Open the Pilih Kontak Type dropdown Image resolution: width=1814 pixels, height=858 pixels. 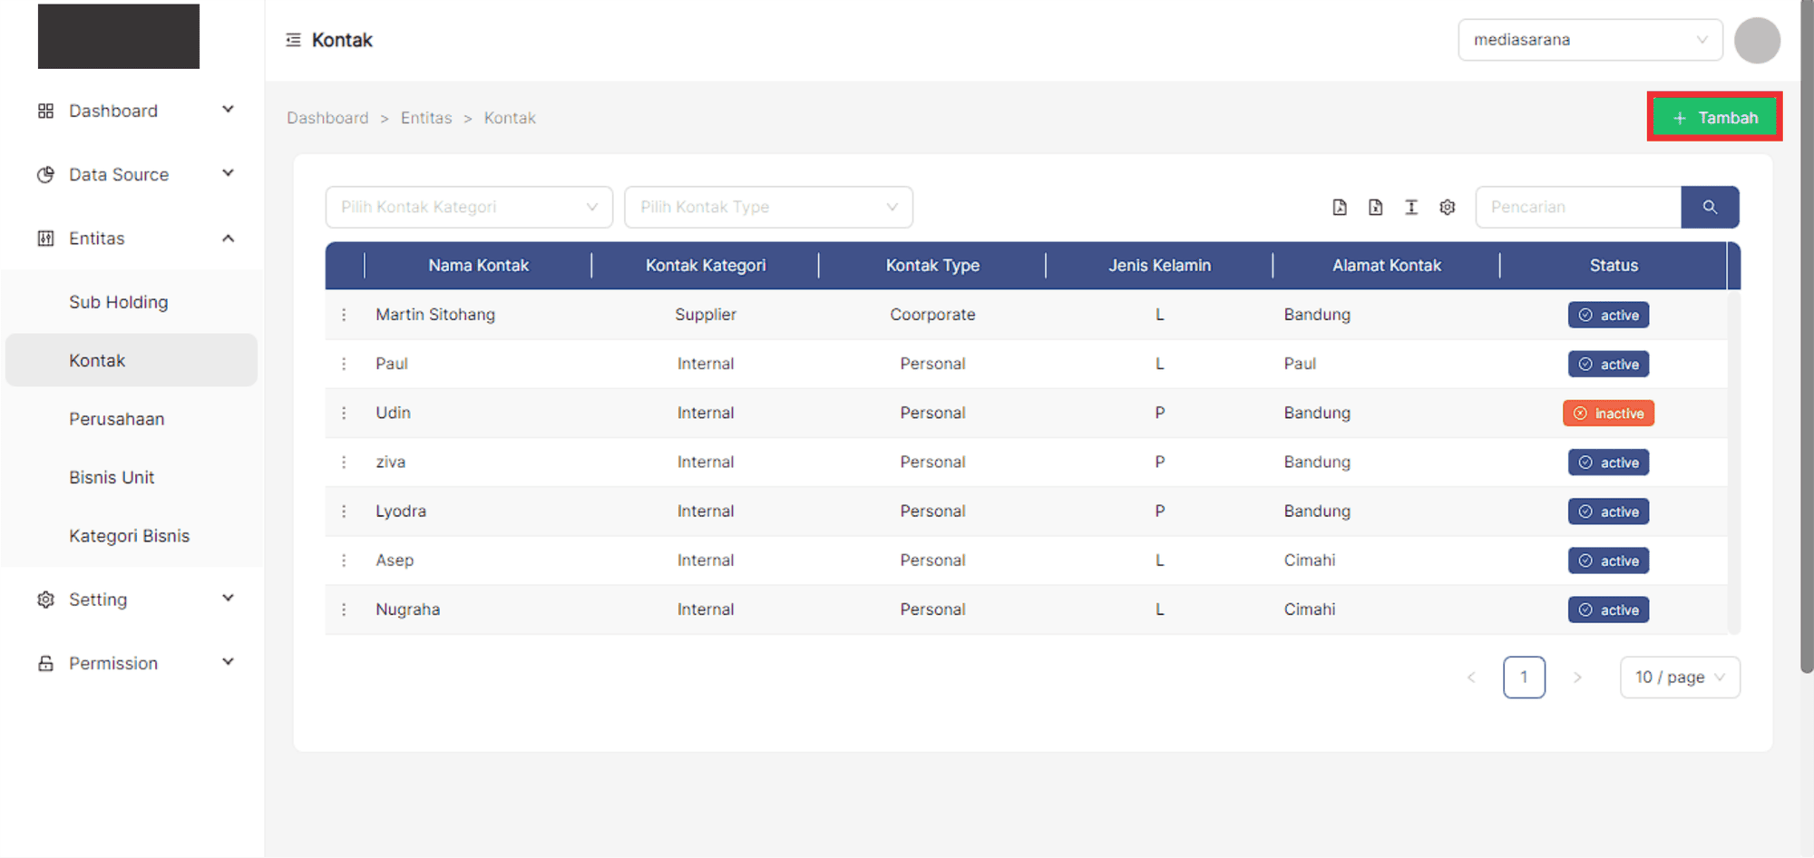[768, 208]
